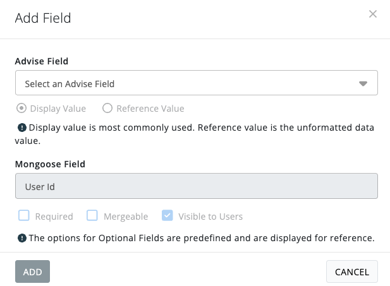Screen dimensions: 390x286
Task: Click the Mergeable label text
Action: click(x=126, y=217)
